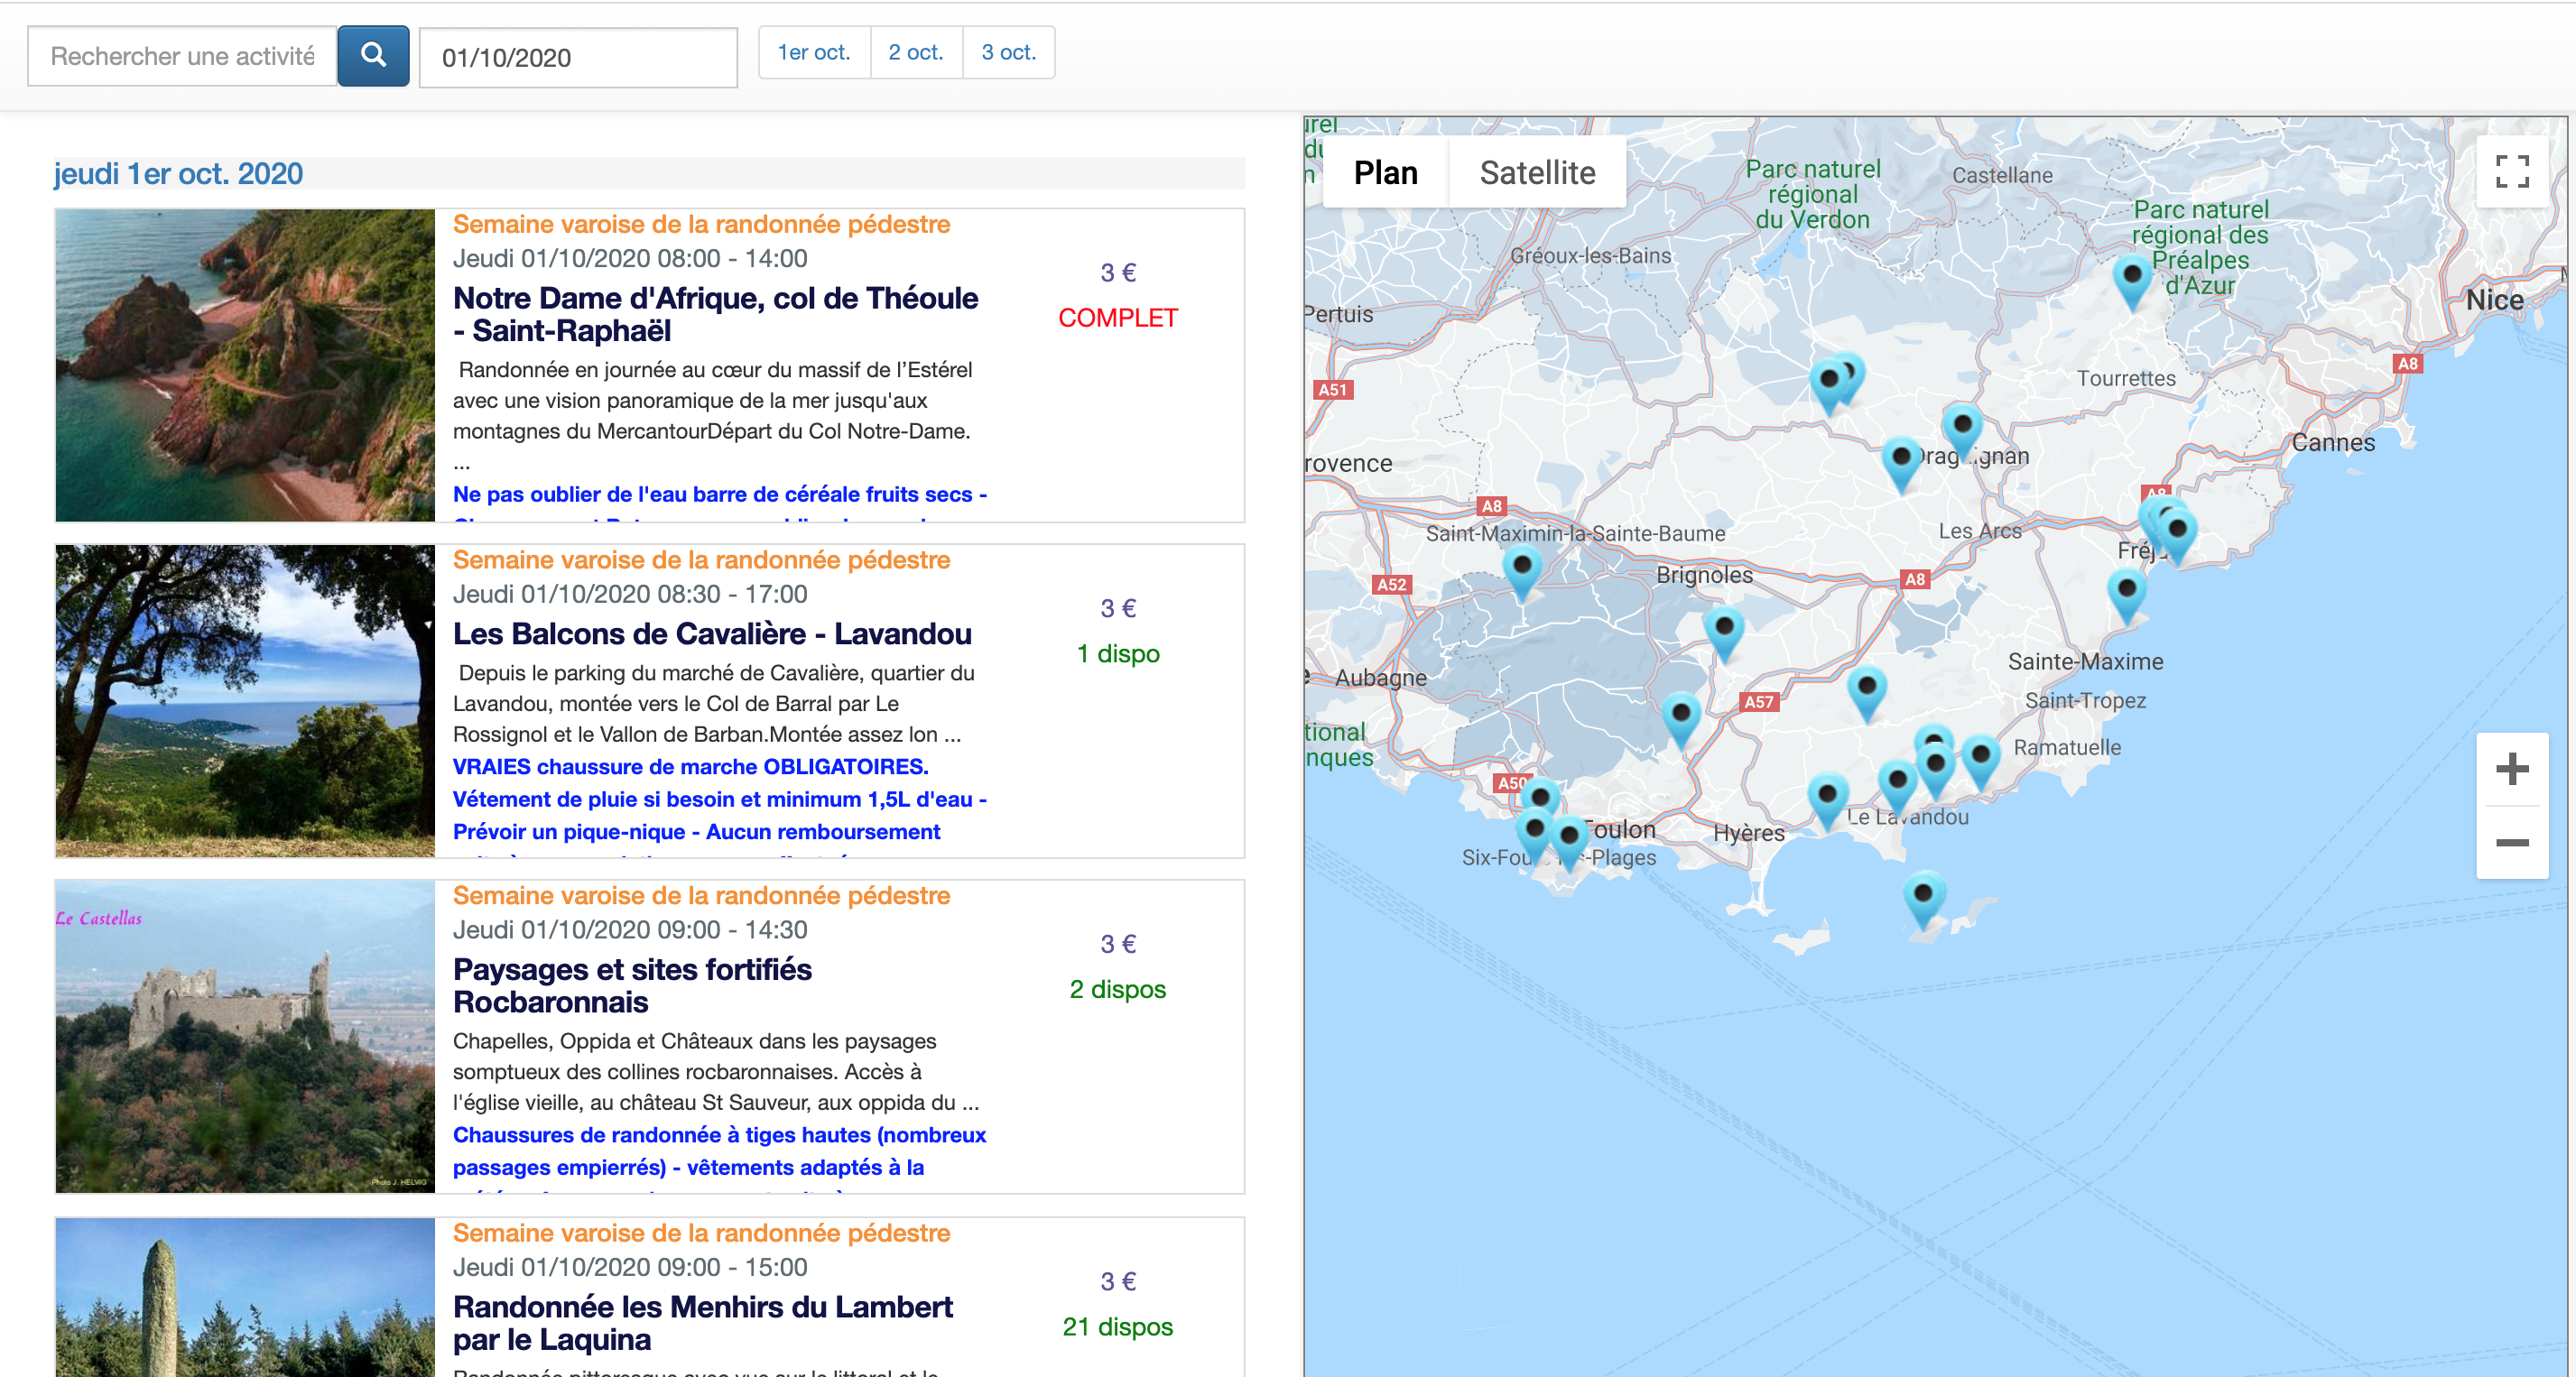Screen dimensions: 2576x1377
Task: Click 'Chaussures de randonnée à tiges hautes' note
Action: pyautogui.click(x=719, y=1135)
